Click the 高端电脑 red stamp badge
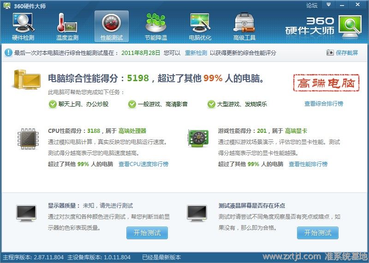 tap(326, 83)
